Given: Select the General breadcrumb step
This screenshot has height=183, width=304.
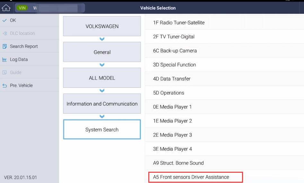Looking at the screenshot, I should point(102,52).
